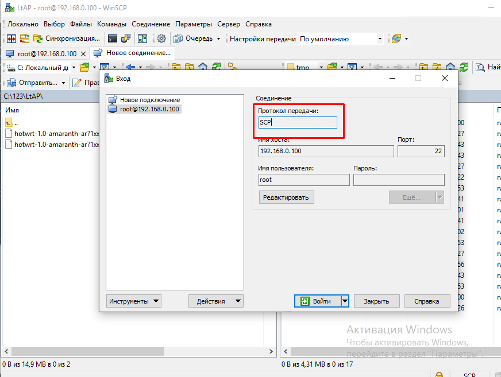Click the synchronized browsing toolbar icon
Image resolution: width=501 pixels, height=377 pixels.
pos(25,38)
